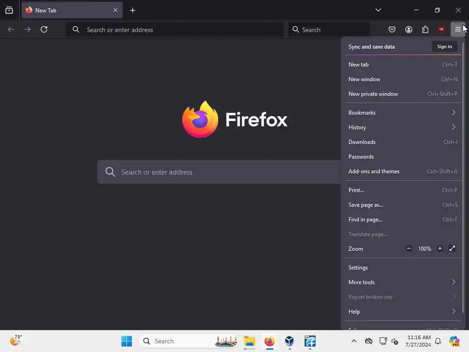This screenshot has height=352, width=469.
Task: Expand the Help submenu
Action: point(403,312)
